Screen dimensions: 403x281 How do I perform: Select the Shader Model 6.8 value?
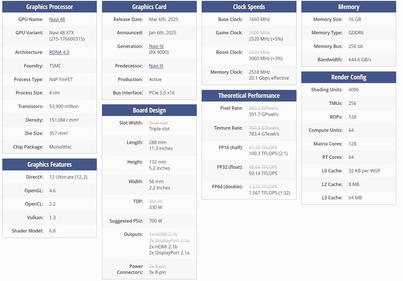(x=53, y=231)
